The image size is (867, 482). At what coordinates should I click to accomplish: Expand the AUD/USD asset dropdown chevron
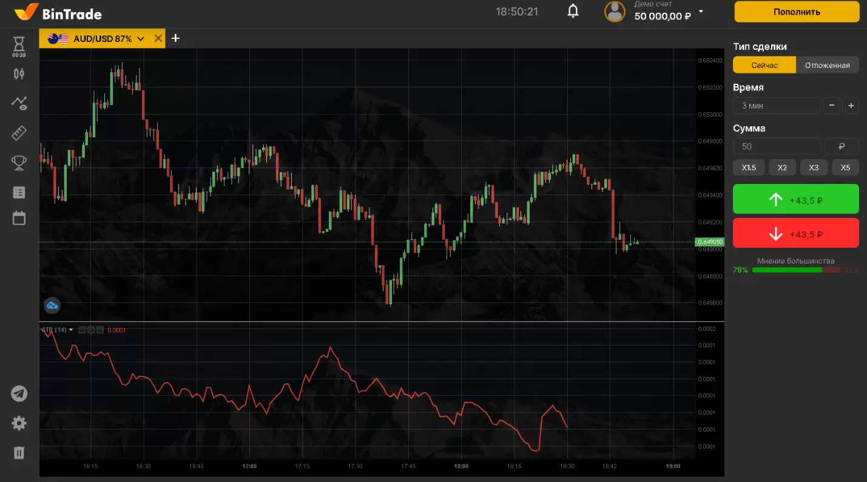coord(141,39)
